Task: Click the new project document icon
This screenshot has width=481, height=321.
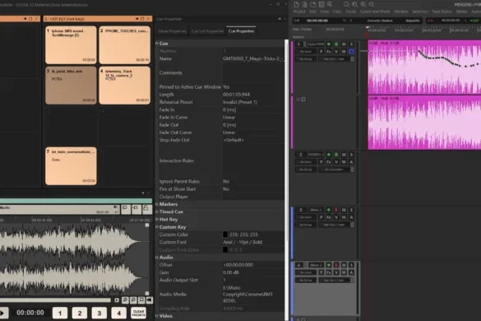Action: point(296,4)
